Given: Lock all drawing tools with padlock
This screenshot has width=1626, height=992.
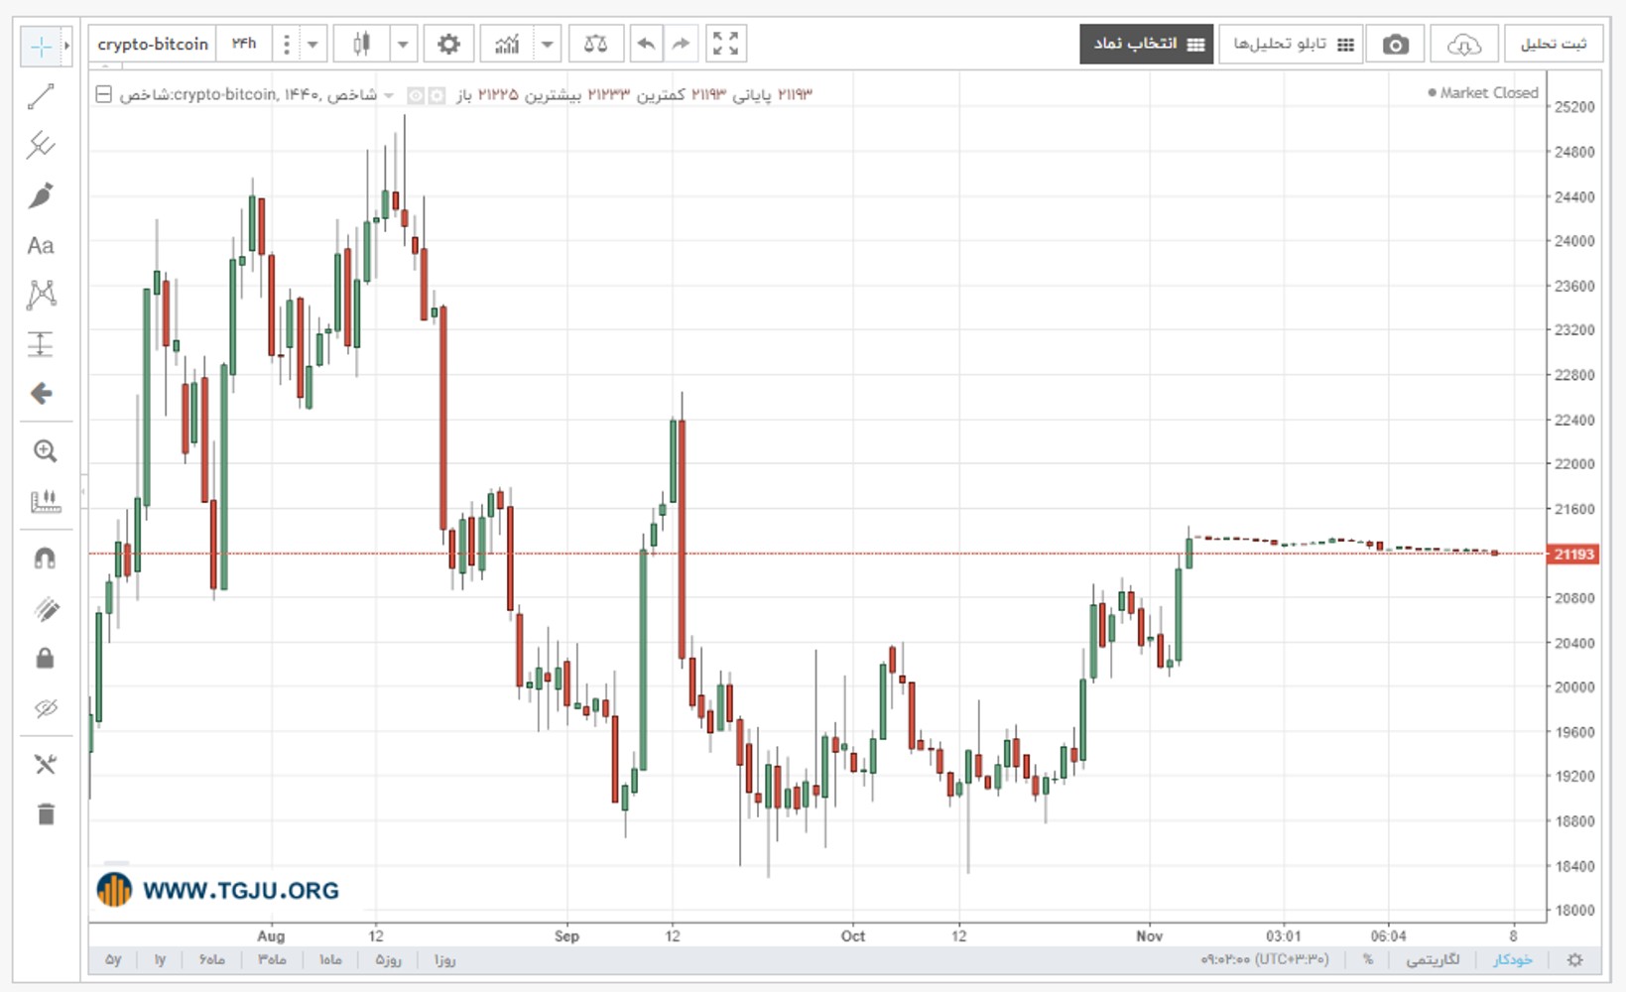Looking at the screenshot, I should pos(45,659).
